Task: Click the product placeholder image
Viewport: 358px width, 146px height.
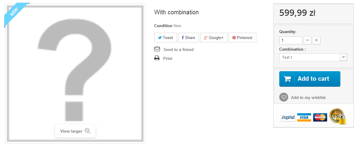Action: click(x=75, y=69)
